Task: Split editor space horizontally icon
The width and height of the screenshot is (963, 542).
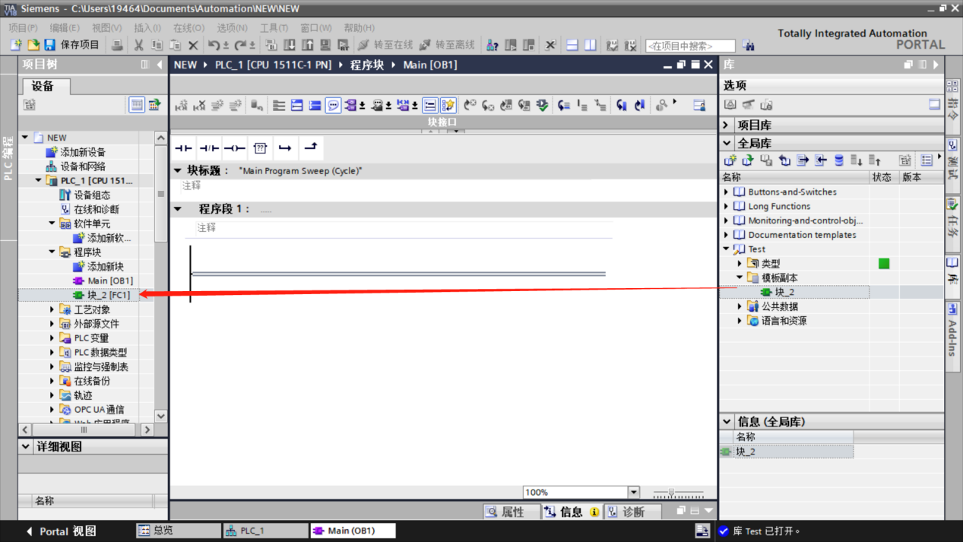Action: point(573,46)
